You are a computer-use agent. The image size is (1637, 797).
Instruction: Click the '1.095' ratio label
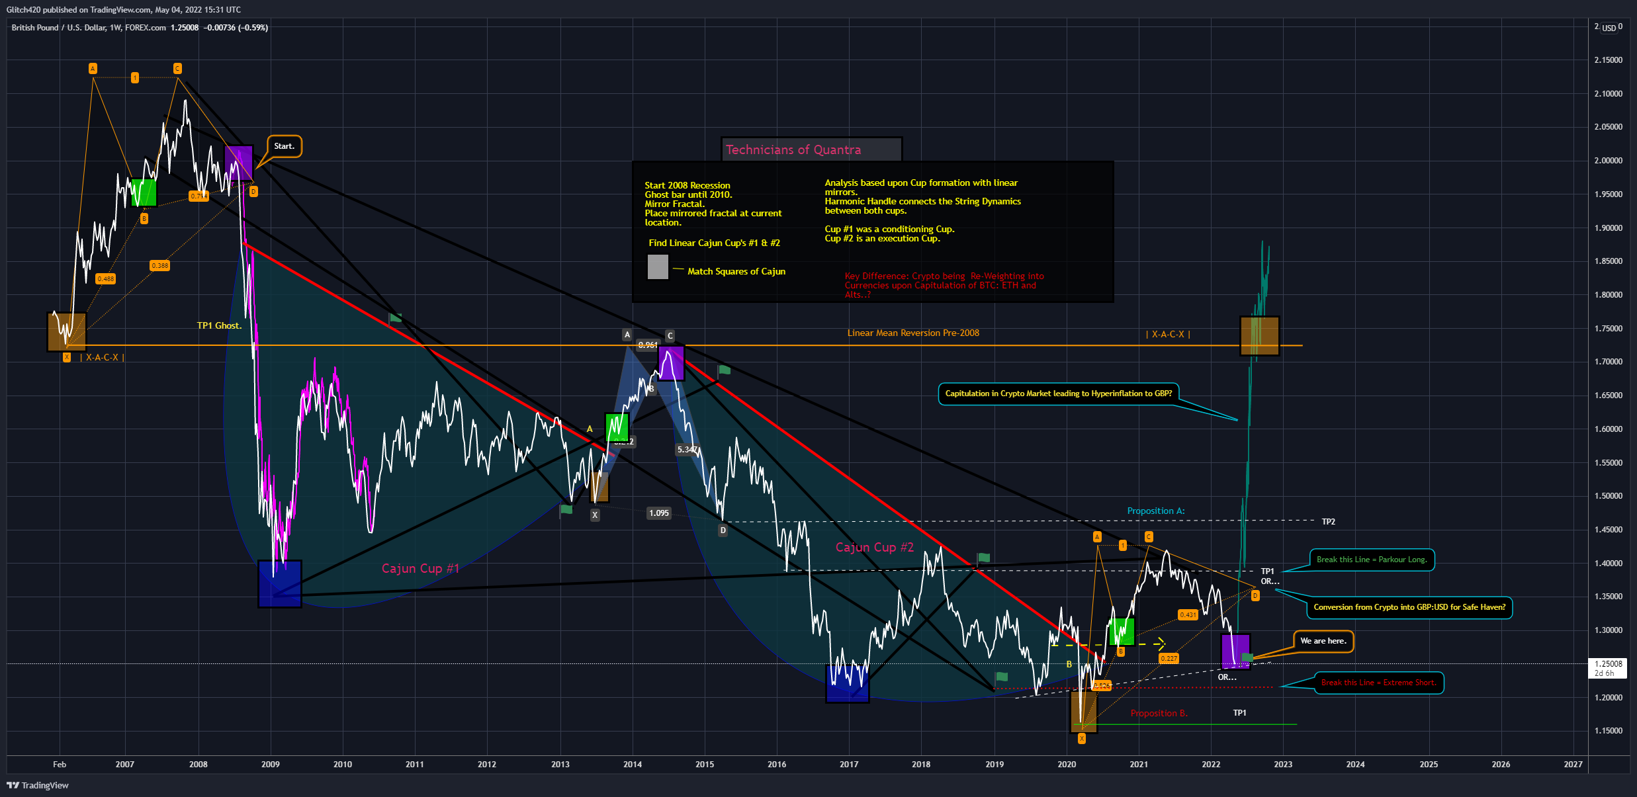pos(659,513)
